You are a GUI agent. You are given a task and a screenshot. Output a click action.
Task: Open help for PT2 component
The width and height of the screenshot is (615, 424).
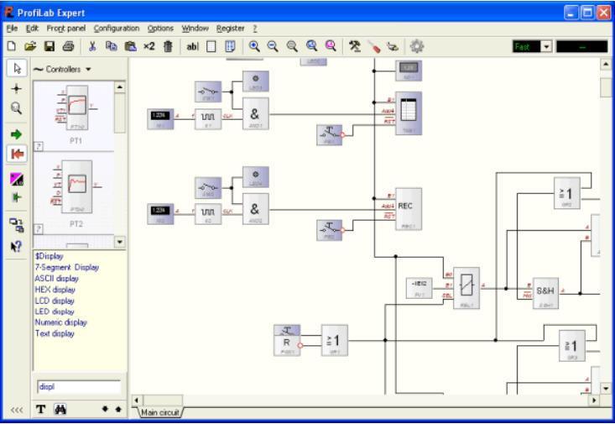pos(39,228)
